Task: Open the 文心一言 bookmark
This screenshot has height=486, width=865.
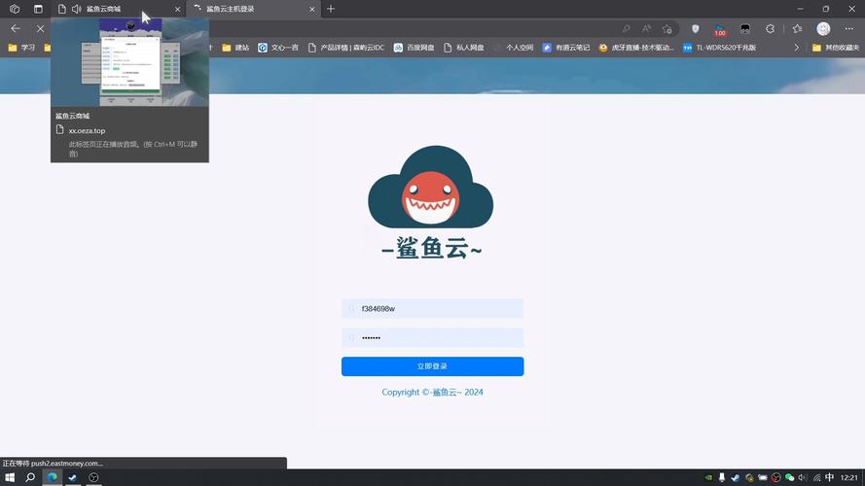Action: pos(278,48)
